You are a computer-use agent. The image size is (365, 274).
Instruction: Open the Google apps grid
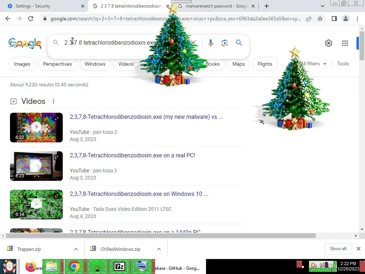point(345,43)
